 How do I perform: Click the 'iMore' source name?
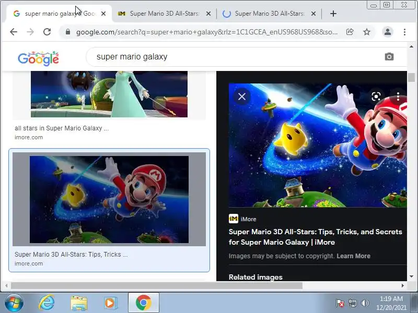[249, 219]
